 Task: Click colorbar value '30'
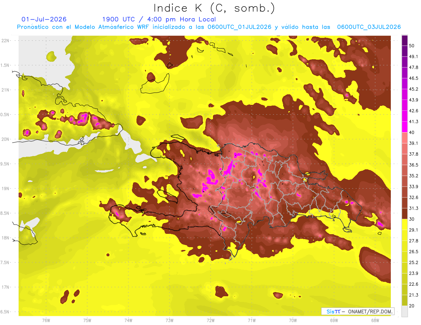(412, 219)
